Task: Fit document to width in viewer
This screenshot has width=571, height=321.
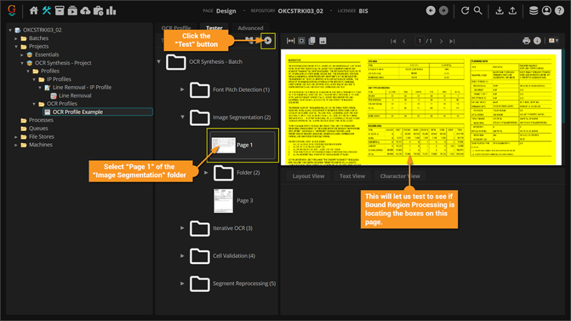Action: (291, 41)
